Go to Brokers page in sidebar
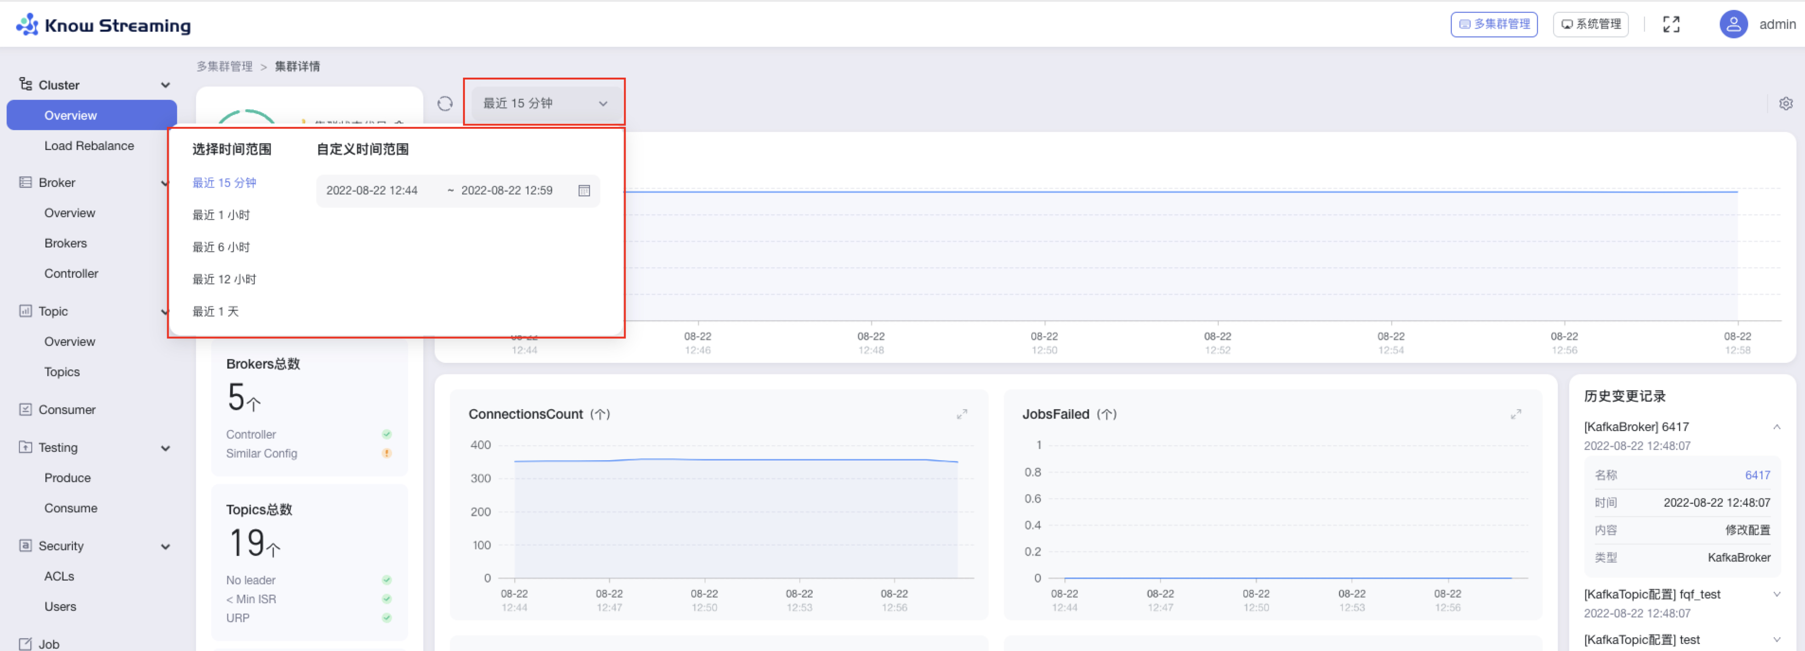The image size is (1805, 651). [x=65, y=243]
